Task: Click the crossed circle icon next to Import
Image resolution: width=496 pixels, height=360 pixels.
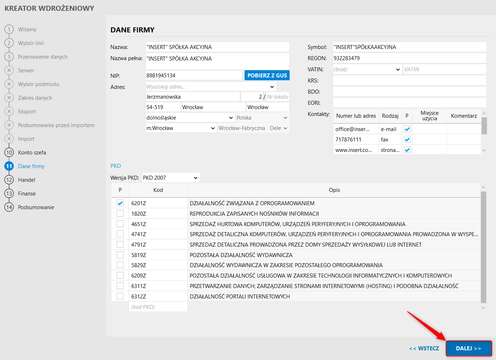Action: [9, 139]
